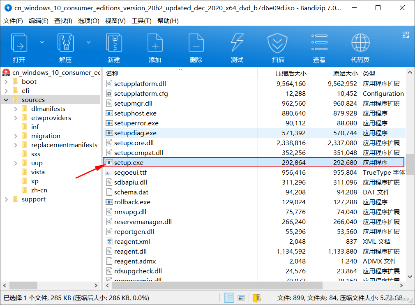Image resolution: width=415 pixels, height=305 pixels.
Task: Click the 解压 (Extract) toolbar icon
Action: pos(65,45)
